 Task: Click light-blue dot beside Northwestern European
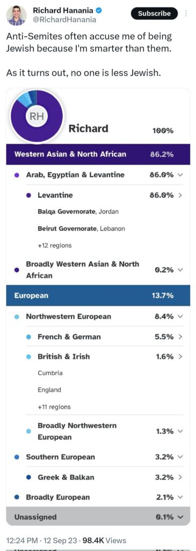17,316
